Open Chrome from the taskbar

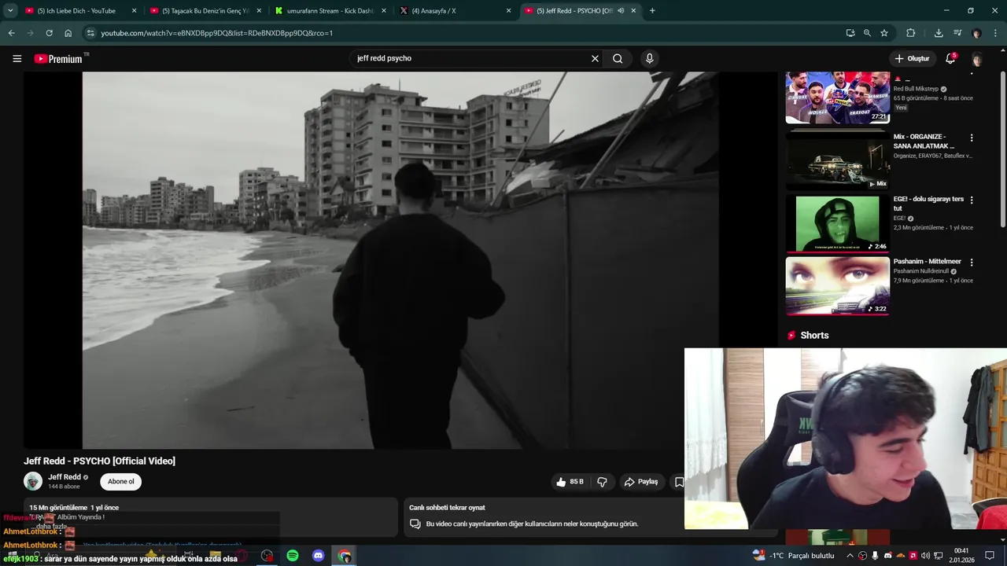click(344, 556)
